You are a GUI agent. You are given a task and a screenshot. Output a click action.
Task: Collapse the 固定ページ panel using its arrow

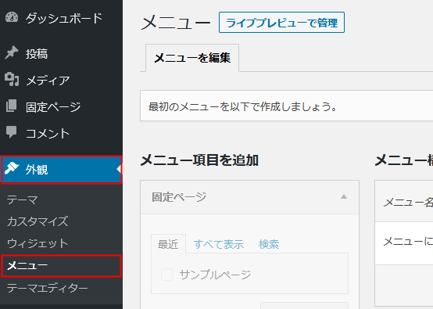click(344, 197)
